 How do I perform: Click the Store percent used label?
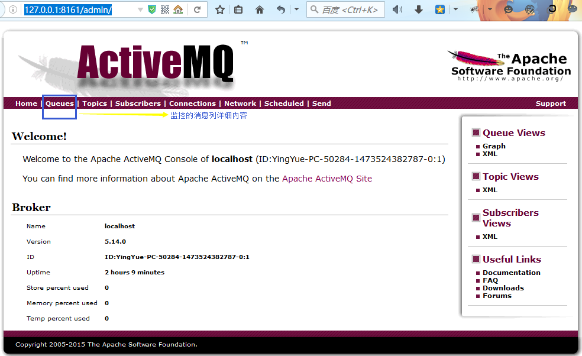click(57, 287)
